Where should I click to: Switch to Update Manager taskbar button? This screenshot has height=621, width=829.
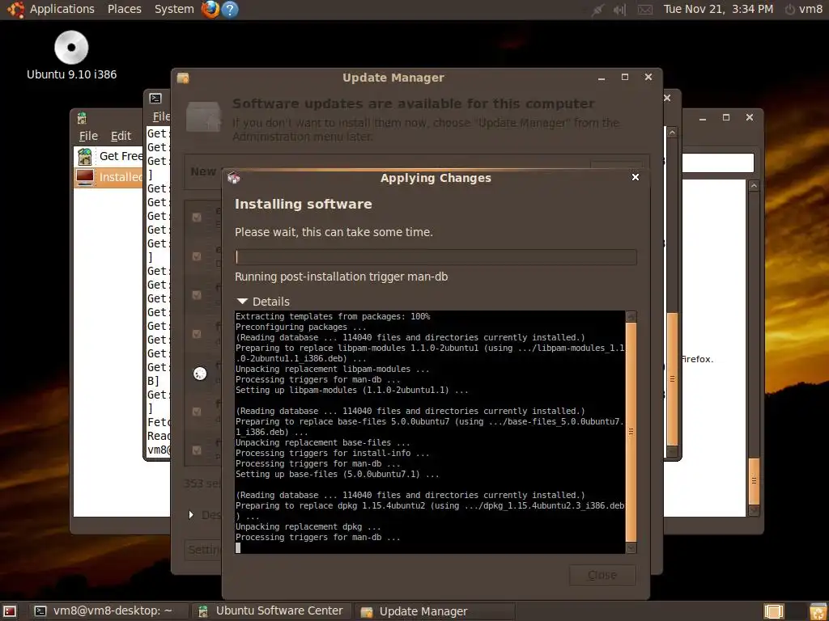[x=434, y=611]
